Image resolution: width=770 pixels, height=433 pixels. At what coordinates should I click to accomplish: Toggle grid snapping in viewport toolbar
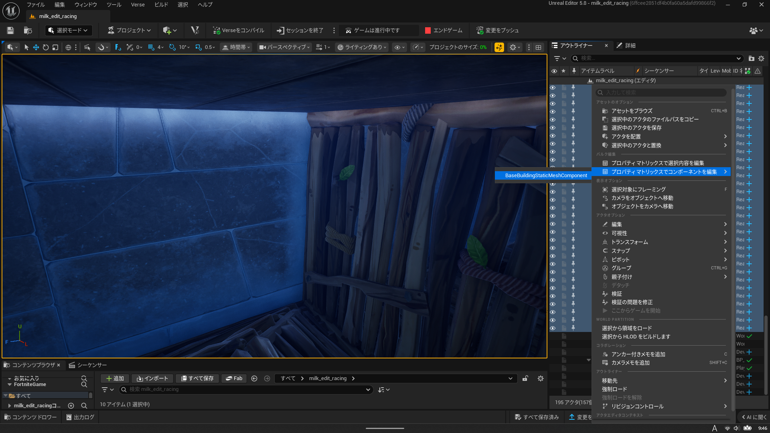pyautogui.click(x=151, y=47)
